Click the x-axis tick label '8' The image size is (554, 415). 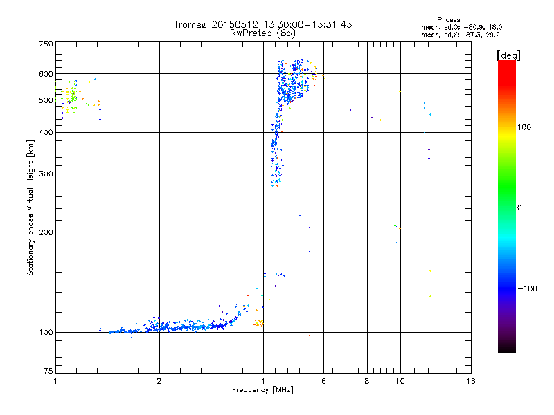(367, 381)
